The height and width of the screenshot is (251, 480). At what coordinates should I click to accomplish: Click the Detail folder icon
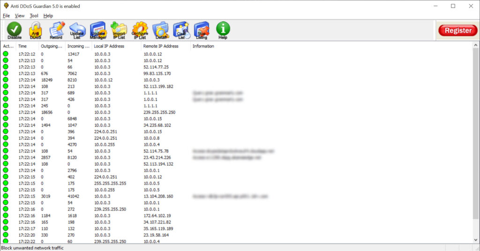point(161,30)
